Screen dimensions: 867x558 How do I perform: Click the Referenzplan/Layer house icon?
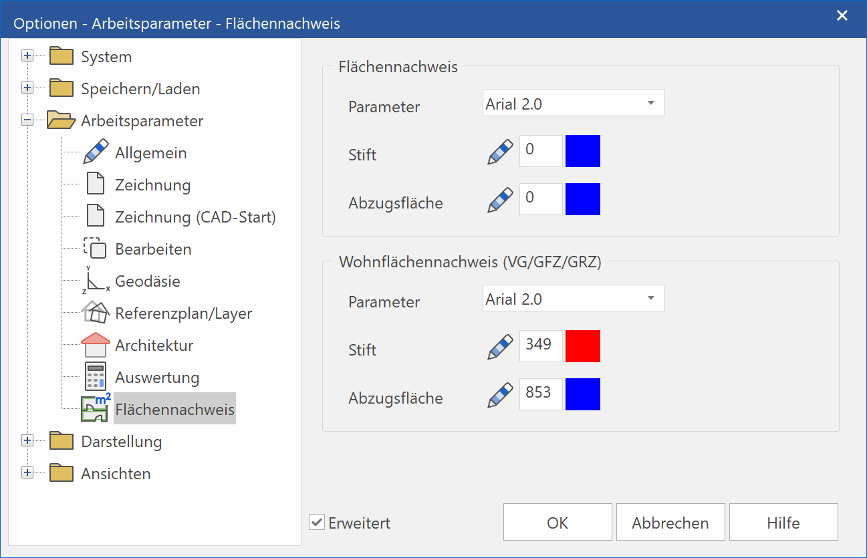[x=96, y=313]
